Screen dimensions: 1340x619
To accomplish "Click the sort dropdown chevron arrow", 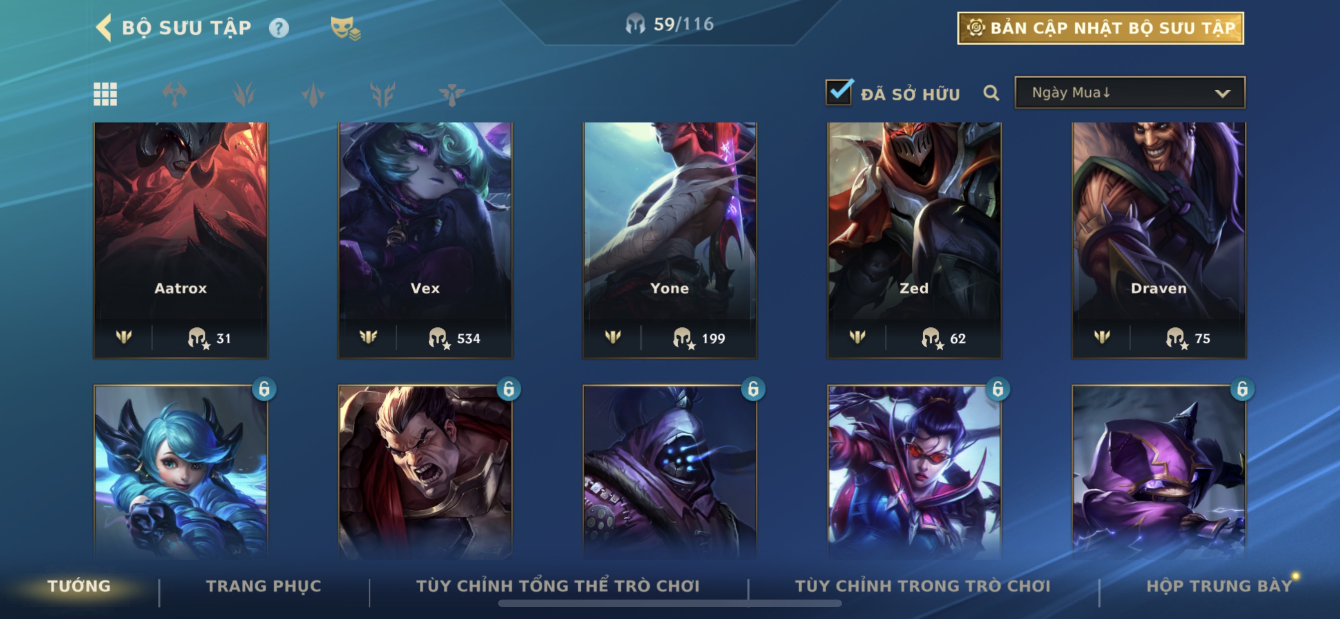I will [x=1222, y=94].
